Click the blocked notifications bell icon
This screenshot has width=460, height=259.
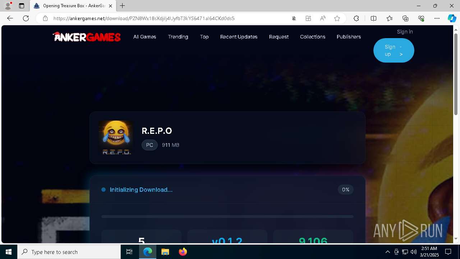pyautogui.click(x=294, y=18)
